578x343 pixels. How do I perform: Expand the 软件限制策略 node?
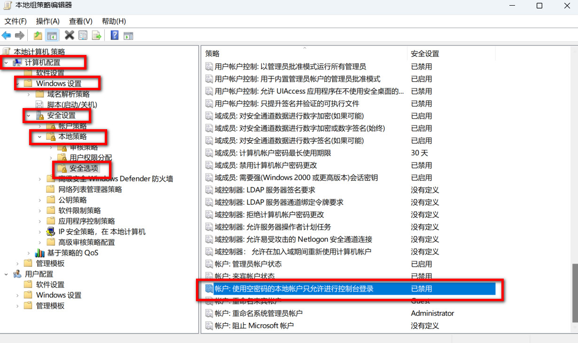click(40, 210)
